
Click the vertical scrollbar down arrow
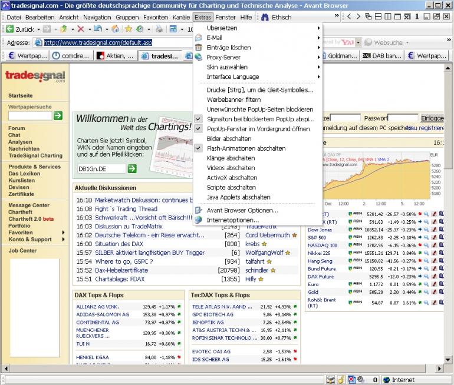coord(448,360)
